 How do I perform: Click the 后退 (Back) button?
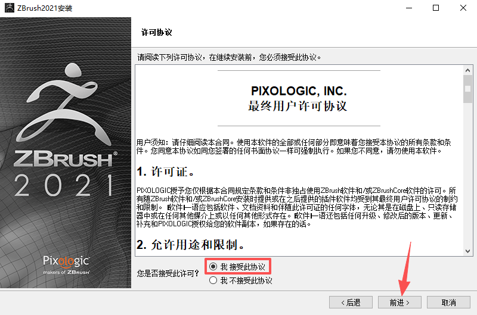pyautogui.click(x=351, y=302)
